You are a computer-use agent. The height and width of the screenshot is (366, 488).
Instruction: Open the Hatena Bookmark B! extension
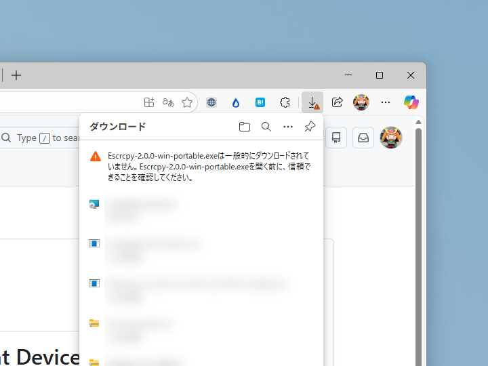tap(260, 102)
